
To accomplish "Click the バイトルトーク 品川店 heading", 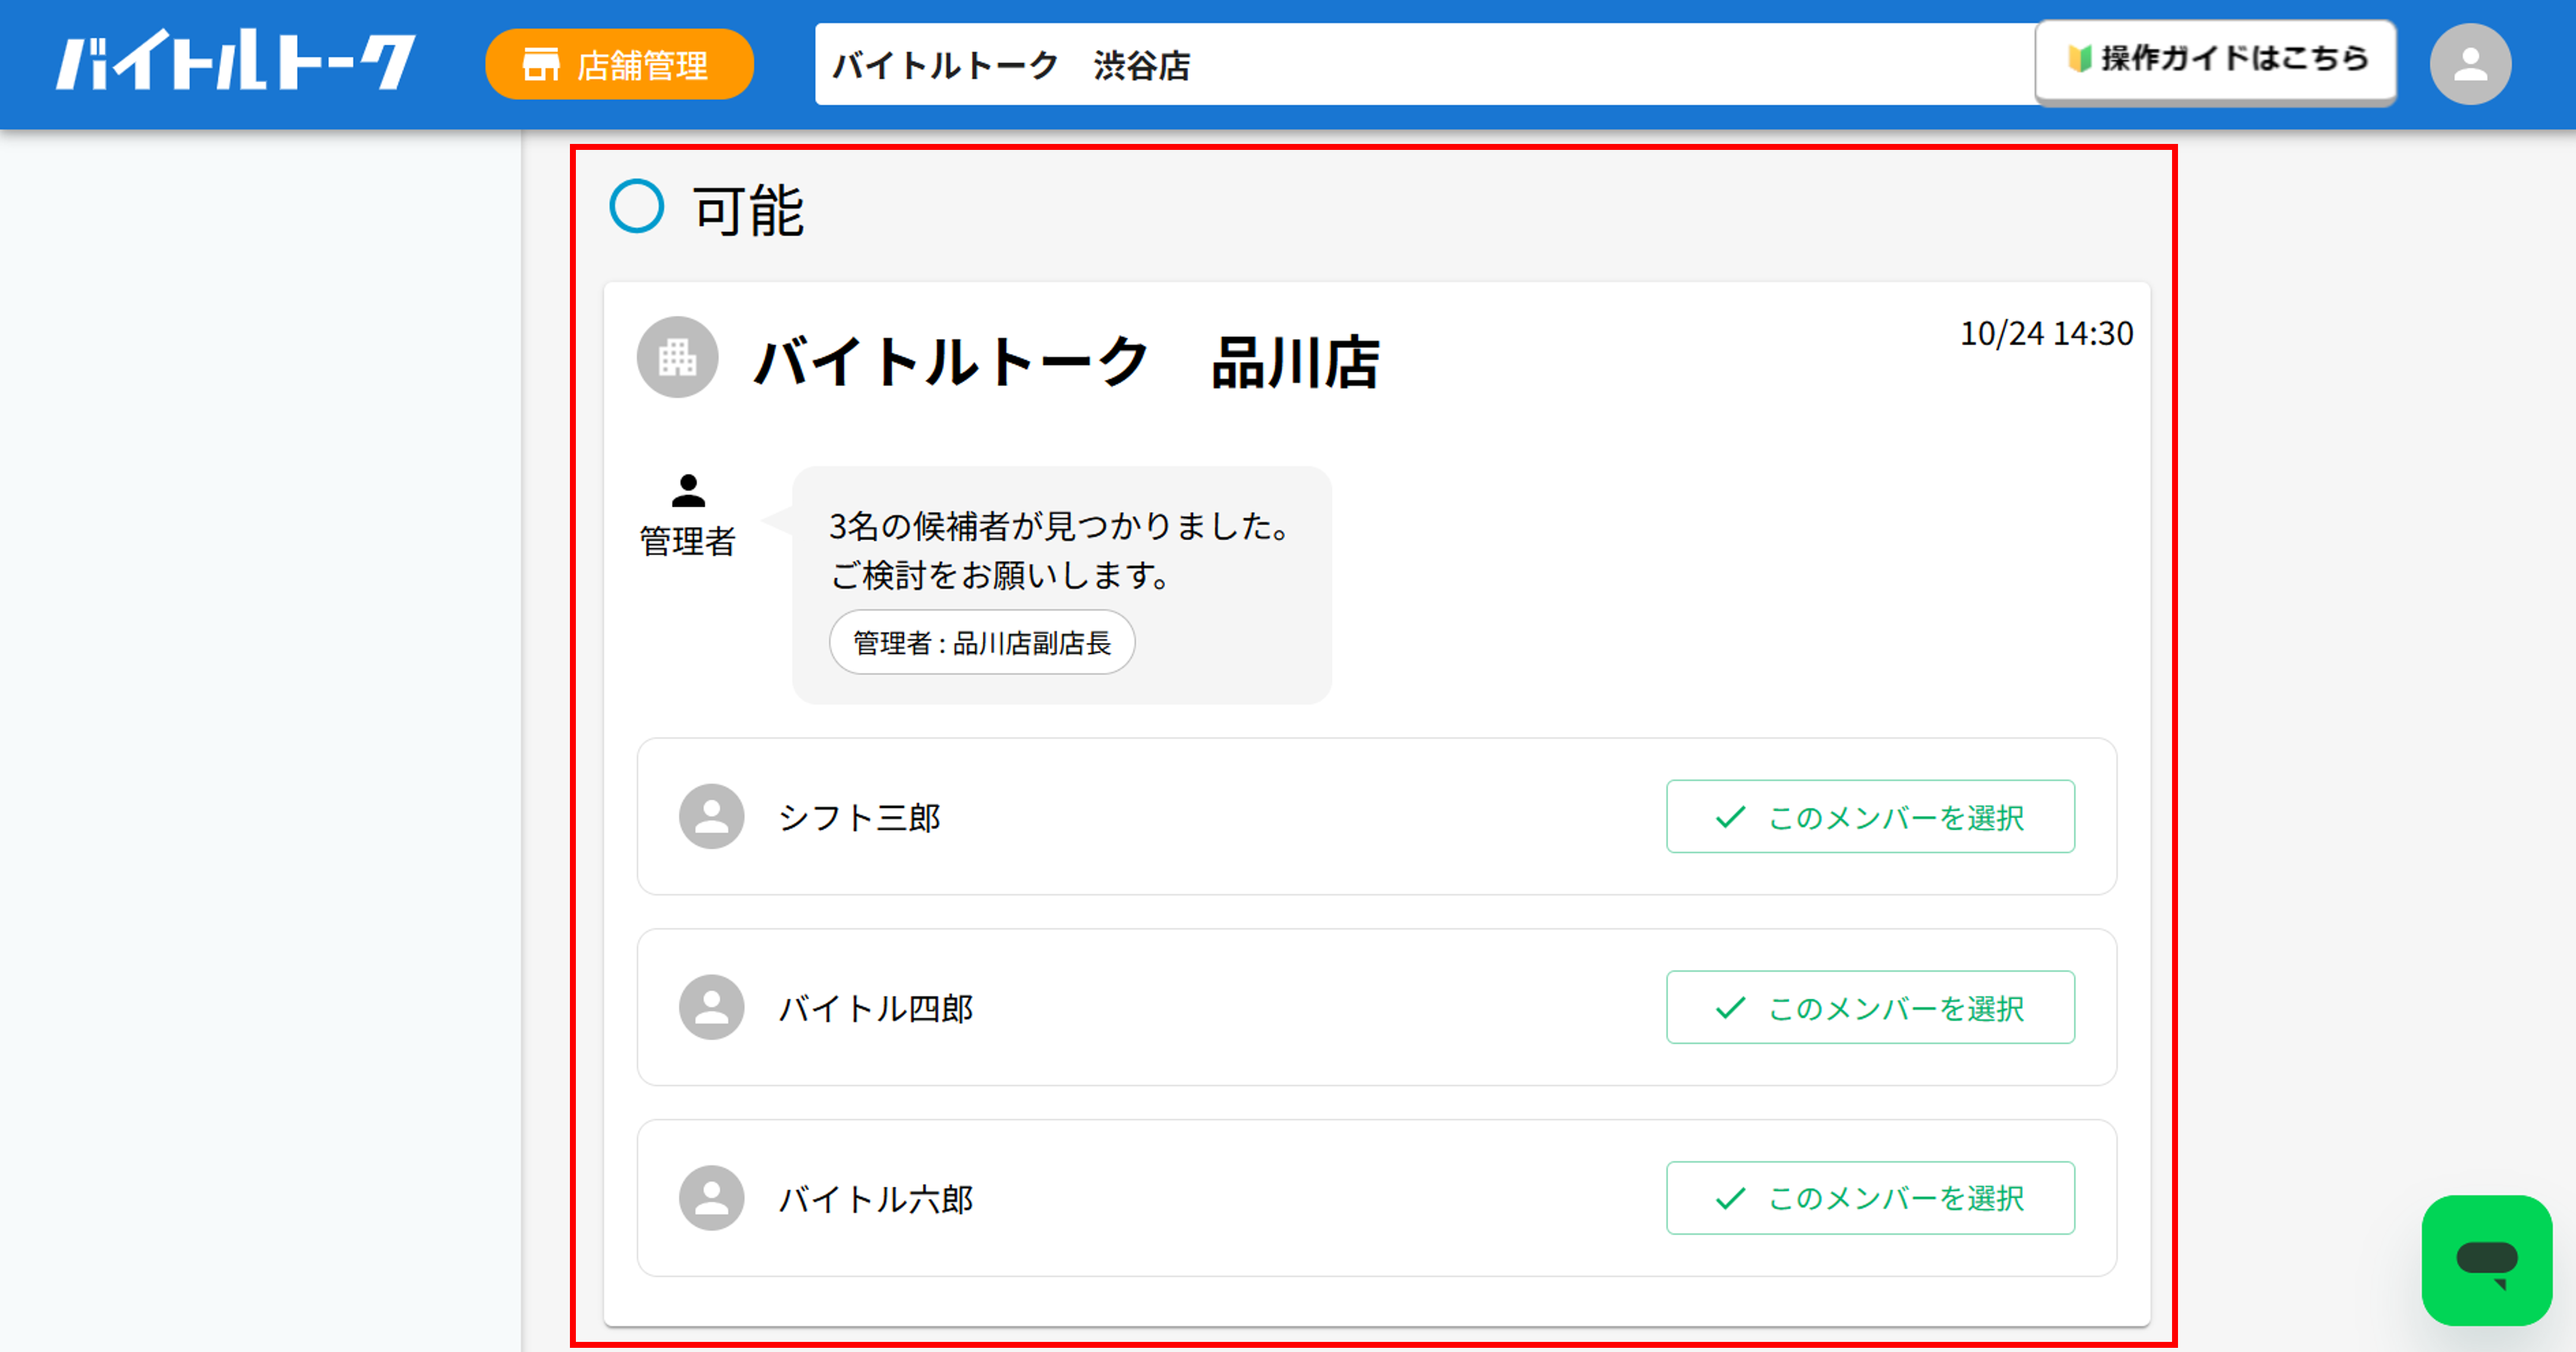I will [1067, 361].
